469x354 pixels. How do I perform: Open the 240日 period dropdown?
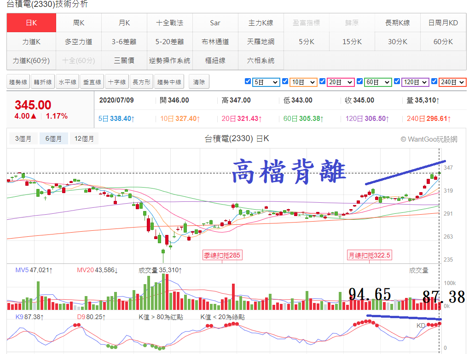452,82
